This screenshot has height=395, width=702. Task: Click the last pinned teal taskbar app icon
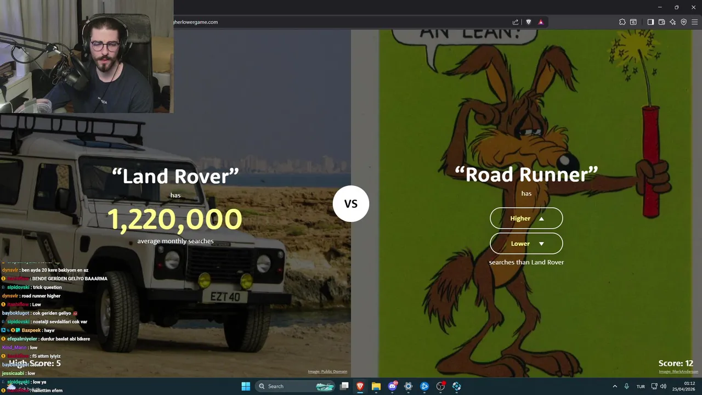pos(456,386)
